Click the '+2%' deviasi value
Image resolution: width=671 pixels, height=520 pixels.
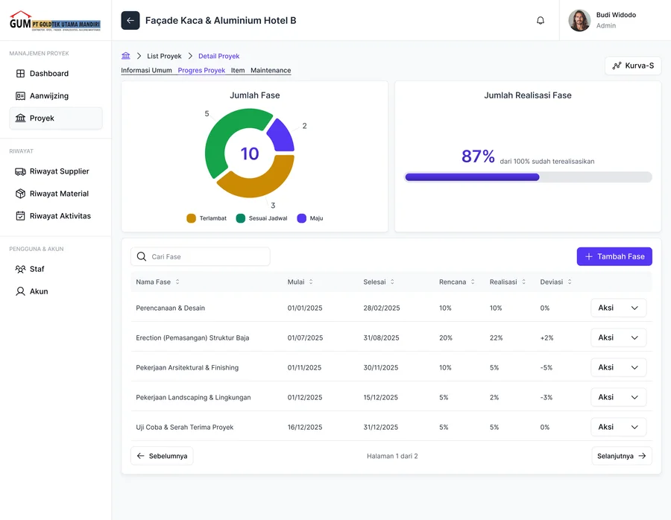coord(546,337)
